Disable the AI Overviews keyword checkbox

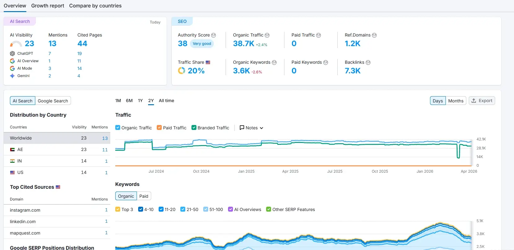[231, 209]
